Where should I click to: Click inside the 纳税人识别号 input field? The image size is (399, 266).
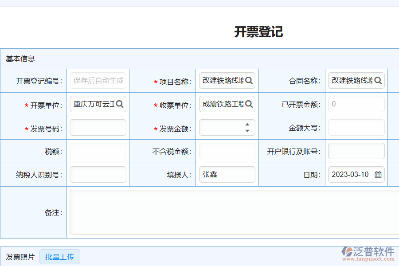pyautogui.click(x=98, y=174)
